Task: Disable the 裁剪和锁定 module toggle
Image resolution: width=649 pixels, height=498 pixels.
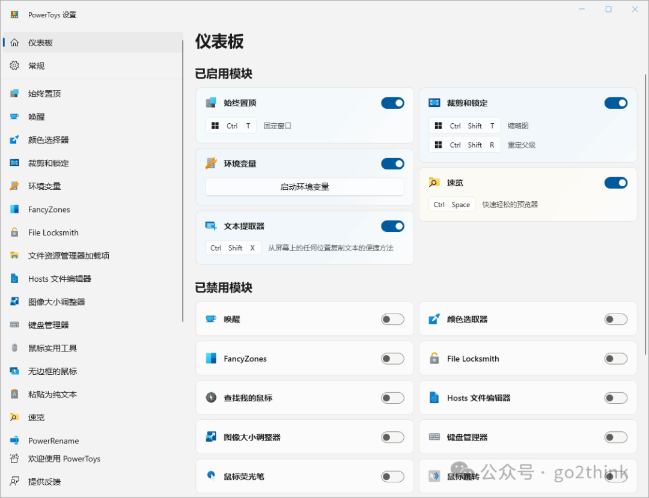Action: tap(616, 103)
